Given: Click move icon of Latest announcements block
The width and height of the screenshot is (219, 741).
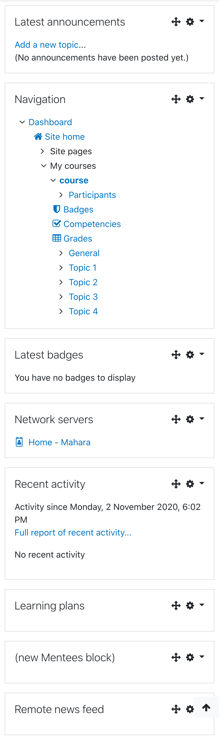Looking at the screenshot, I should [x=176, y=22].
